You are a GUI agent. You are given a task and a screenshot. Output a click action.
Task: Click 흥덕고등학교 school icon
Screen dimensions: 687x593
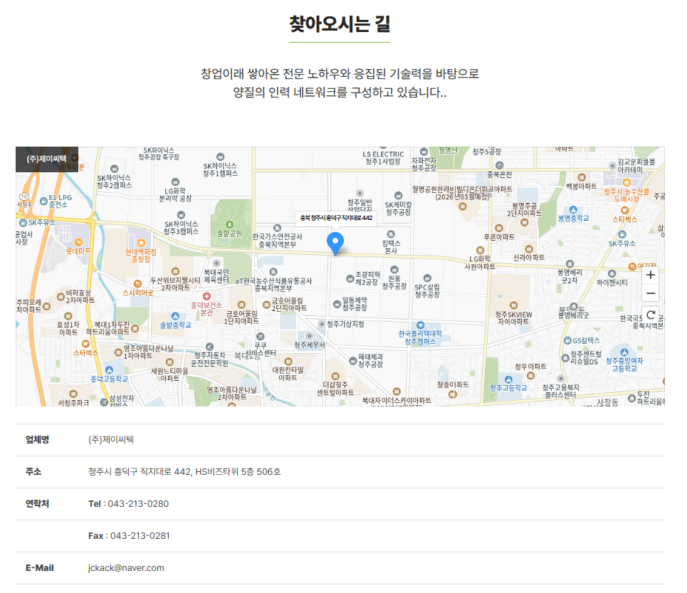click(x=109, y=370)
